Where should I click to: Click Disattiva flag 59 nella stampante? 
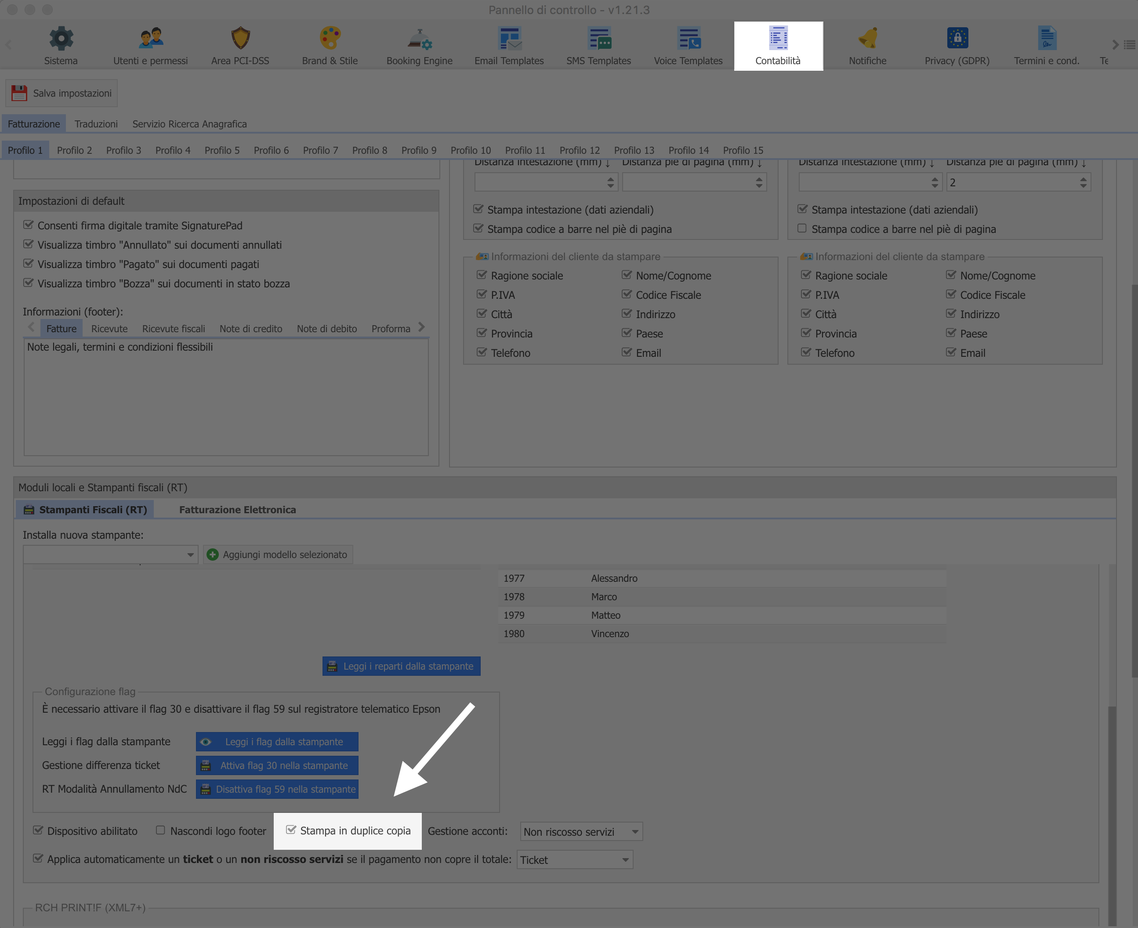[277, 789]
